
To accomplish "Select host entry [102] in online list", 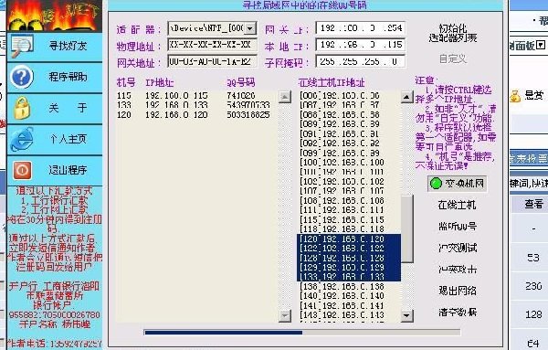I will 349,182.
